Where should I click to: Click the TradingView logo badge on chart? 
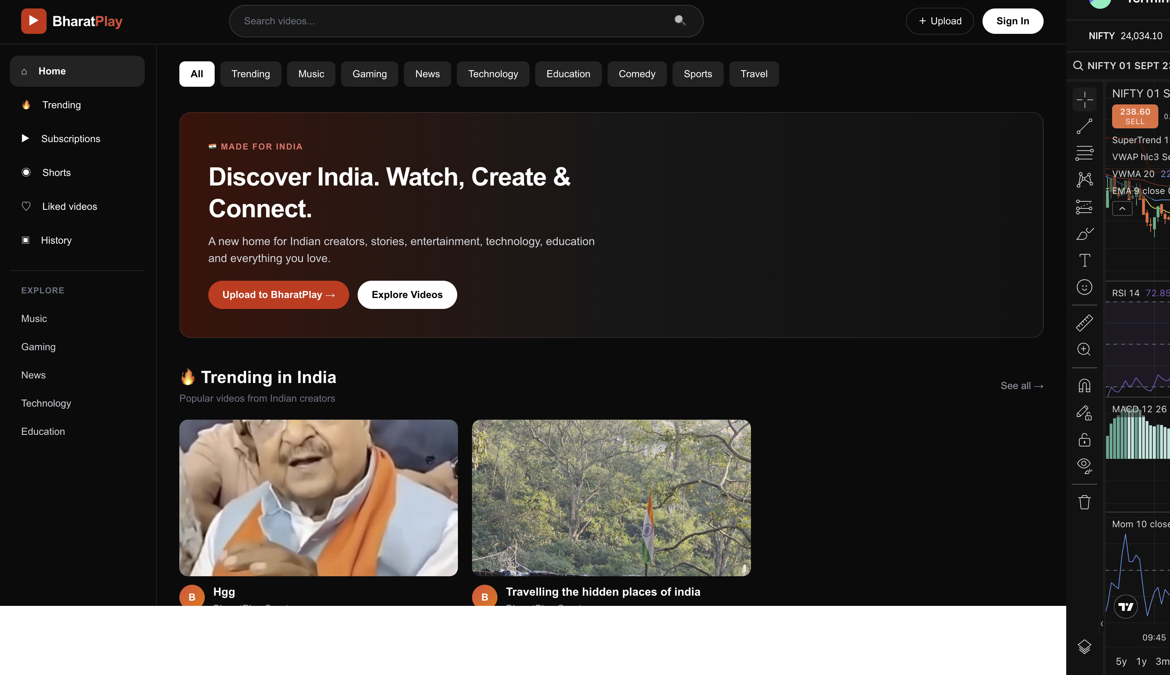(1126, 607)
